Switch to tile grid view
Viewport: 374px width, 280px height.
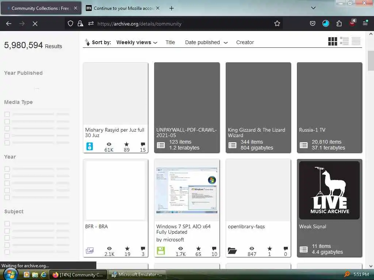(x=332, y=42)
